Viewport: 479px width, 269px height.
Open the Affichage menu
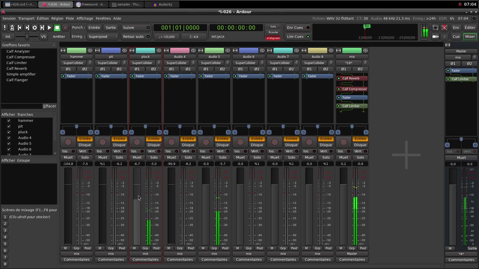(85, 18)
